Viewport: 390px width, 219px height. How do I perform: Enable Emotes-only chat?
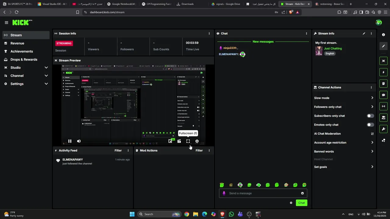click(x=370, y=125)
